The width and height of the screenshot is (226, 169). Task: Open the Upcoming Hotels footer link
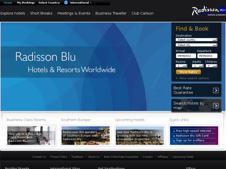[183, 157]
